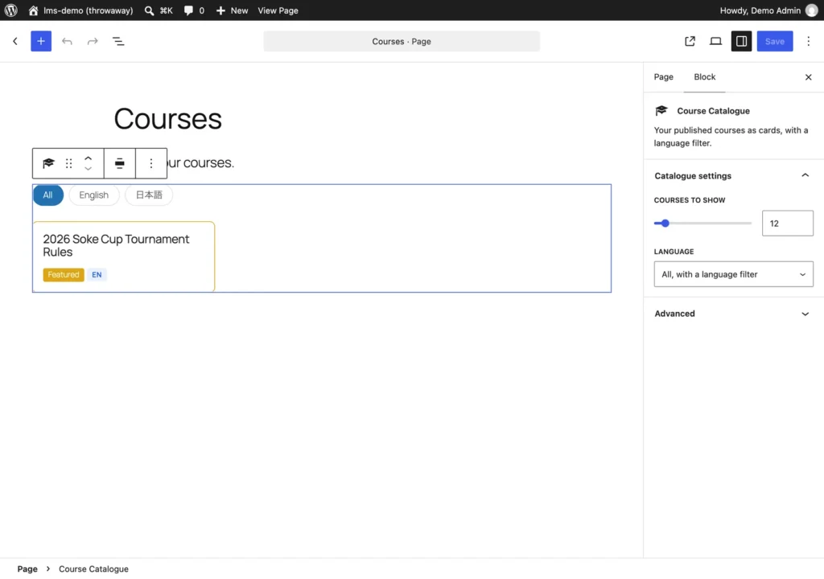This screenshot has height=579, width=824.
Task: Open the block toolbar options menu
Action: click(x=150, y=163)
